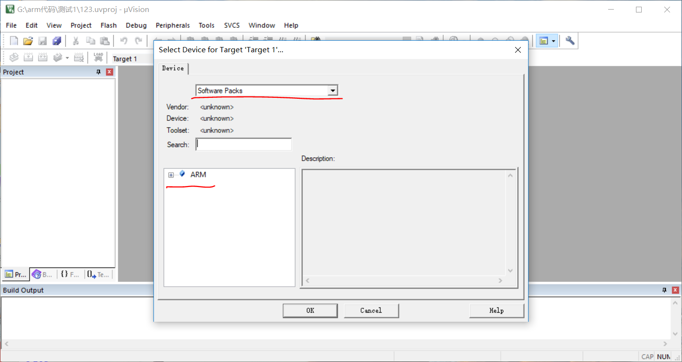Click the Build target icon

tap(28, 58)
